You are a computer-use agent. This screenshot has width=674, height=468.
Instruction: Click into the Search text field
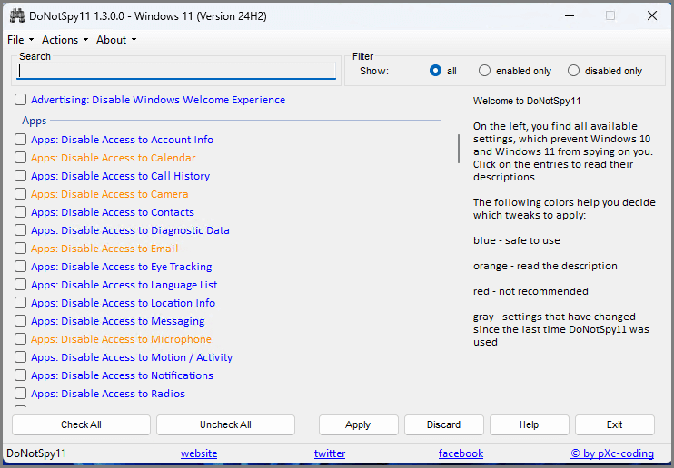(176, 71)
